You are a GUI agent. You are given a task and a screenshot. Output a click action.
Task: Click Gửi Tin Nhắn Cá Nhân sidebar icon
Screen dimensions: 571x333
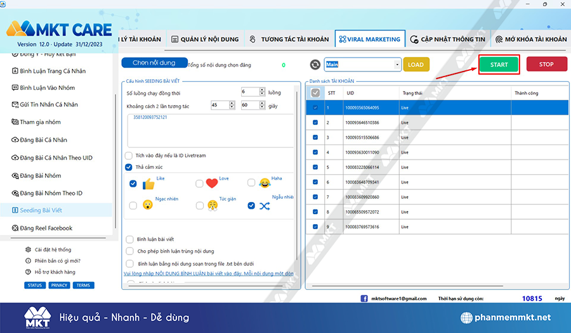click(x=15, y=104)
